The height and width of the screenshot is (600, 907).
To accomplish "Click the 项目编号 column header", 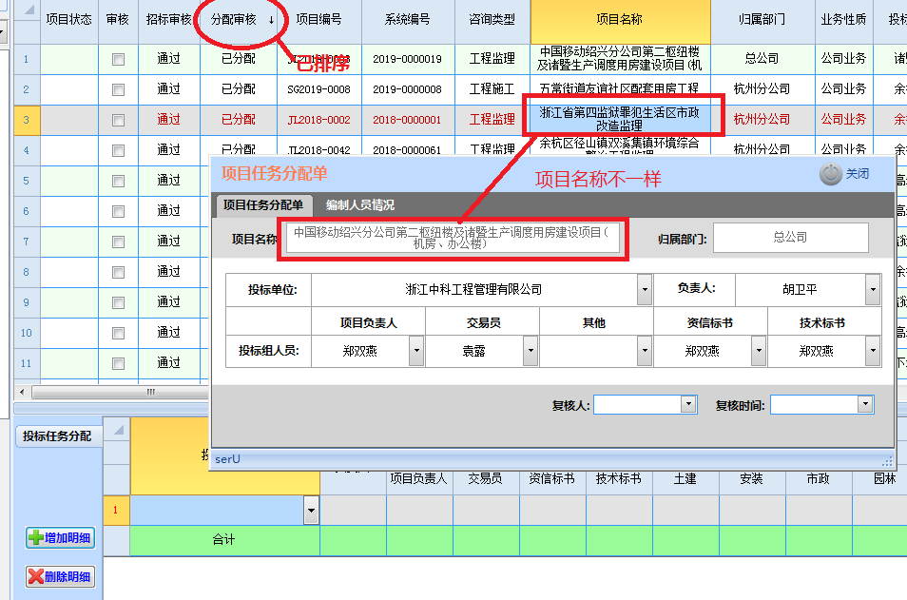I will pyautogui.click(x=319, y=20).
